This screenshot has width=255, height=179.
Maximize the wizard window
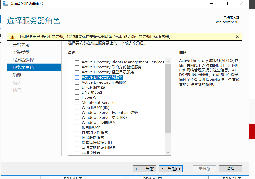226,4
